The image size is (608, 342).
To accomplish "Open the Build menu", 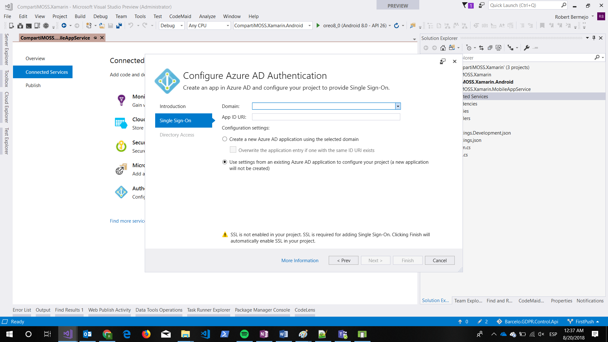I will click(x=80, y=16).
